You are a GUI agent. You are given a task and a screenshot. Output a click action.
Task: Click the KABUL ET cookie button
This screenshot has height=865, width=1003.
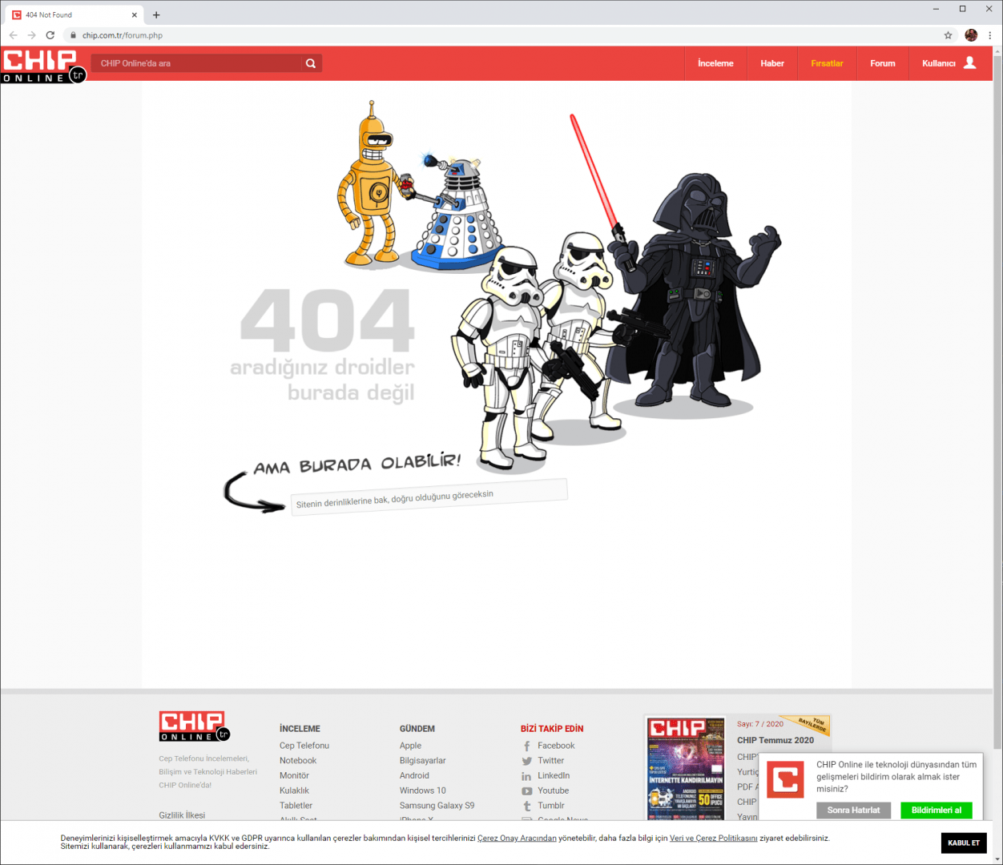964,843
